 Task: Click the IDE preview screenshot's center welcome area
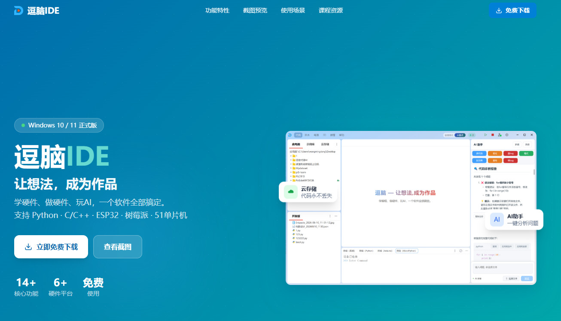point(405,193)
